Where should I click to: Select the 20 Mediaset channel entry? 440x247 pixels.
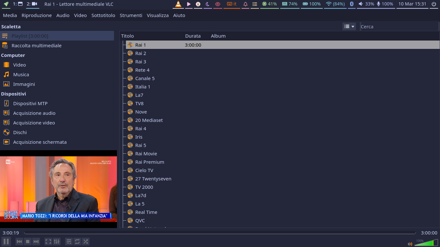click(x=283, y=120)
